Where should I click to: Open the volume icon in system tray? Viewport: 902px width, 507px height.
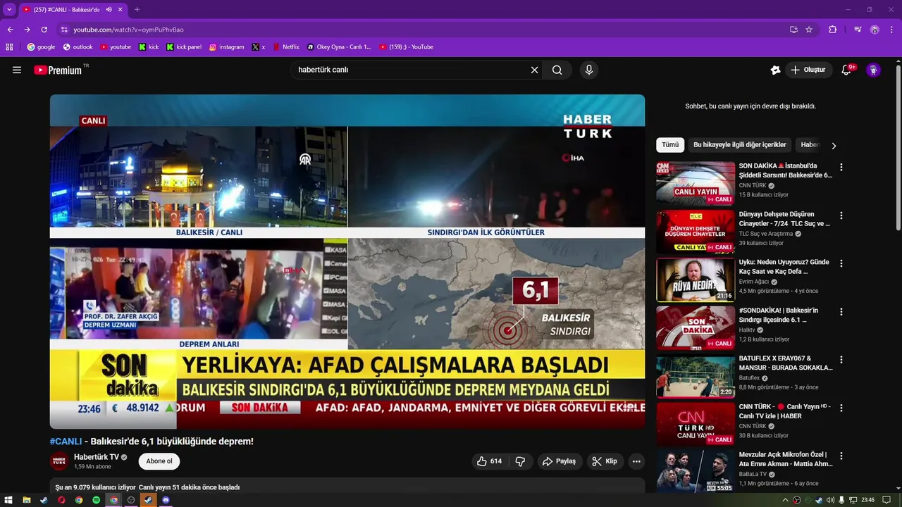point(830,500)
